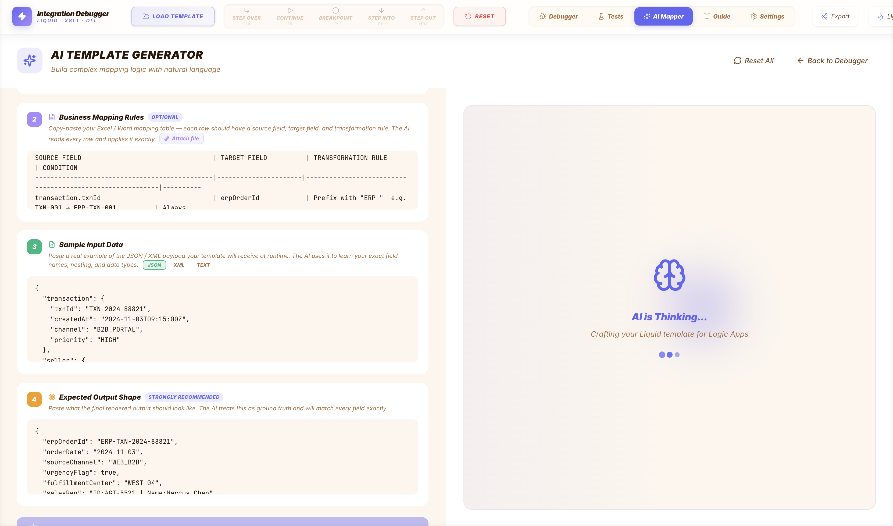Open the Tests tab
The height and width of the screenshot is (526, 893).
pos(610,16)
